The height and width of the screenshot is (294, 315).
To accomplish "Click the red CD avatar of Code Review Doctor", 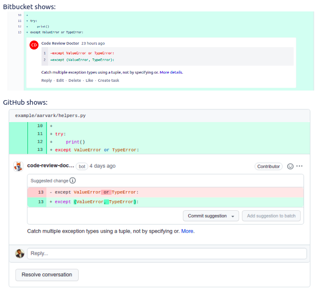I will click(34, 45).
